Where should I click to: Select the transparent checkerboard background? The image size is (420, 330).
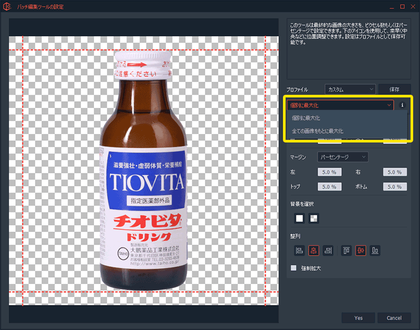313,218
